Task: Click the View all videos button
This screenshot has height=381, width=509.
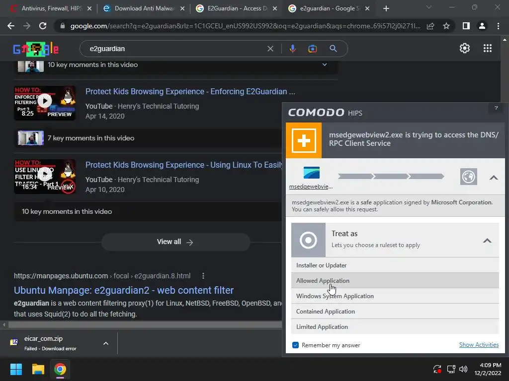Action: 175,242
